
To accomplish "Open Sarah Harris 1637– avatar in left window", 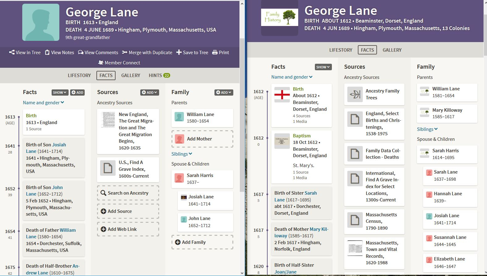I will tap(179, 178).
